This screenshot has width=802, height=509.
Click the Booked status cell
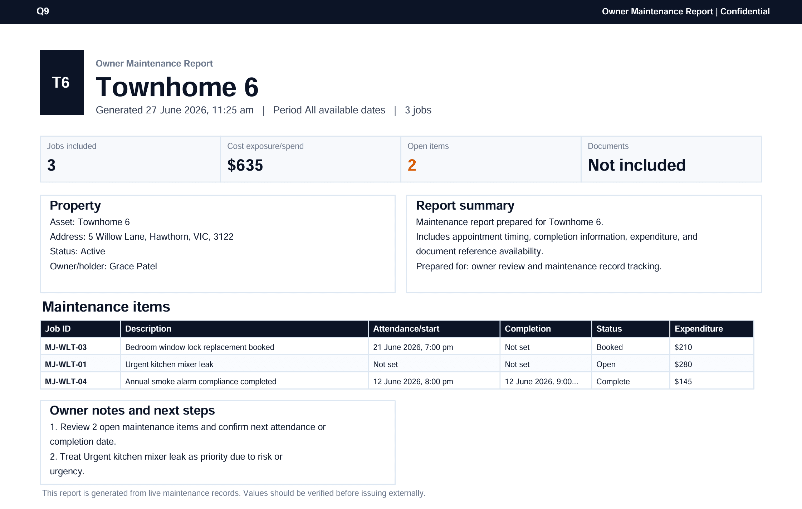pyautogui.click(x=631, y=347)
